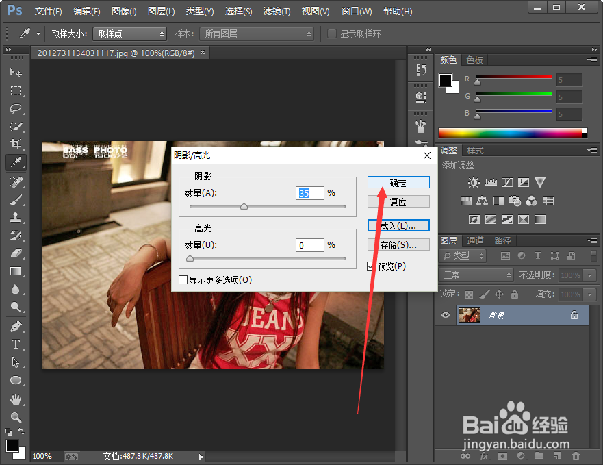Click the foreground color swatch in Color panel
This screenshot has height=465, width=603.
446,80
